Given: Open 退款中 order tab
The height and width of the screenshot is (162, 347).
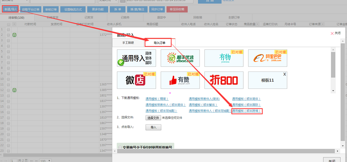Looking at the screenshot, I should tap(161, 18).
